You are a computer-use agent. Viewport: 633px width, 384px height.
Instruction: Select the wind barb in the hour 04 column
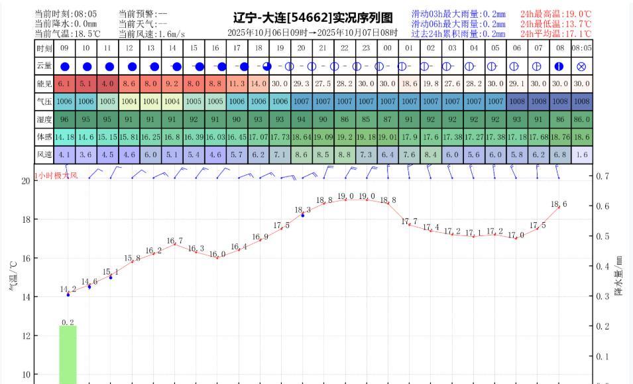(x=472, y=172)
